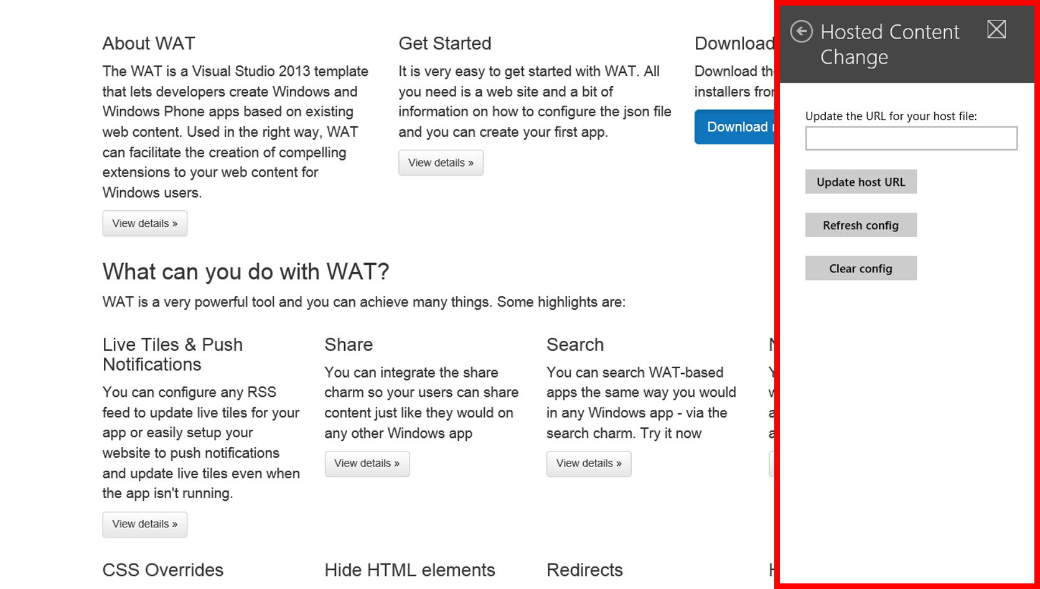Click the About WAT heading
Screen dimensions: 1040x589
pos(149,44)
